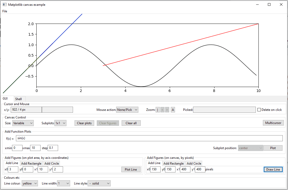The image size is (288, 190).
Task: Click the Matplotlib app icon in the title bar
Action: [4, 4]
